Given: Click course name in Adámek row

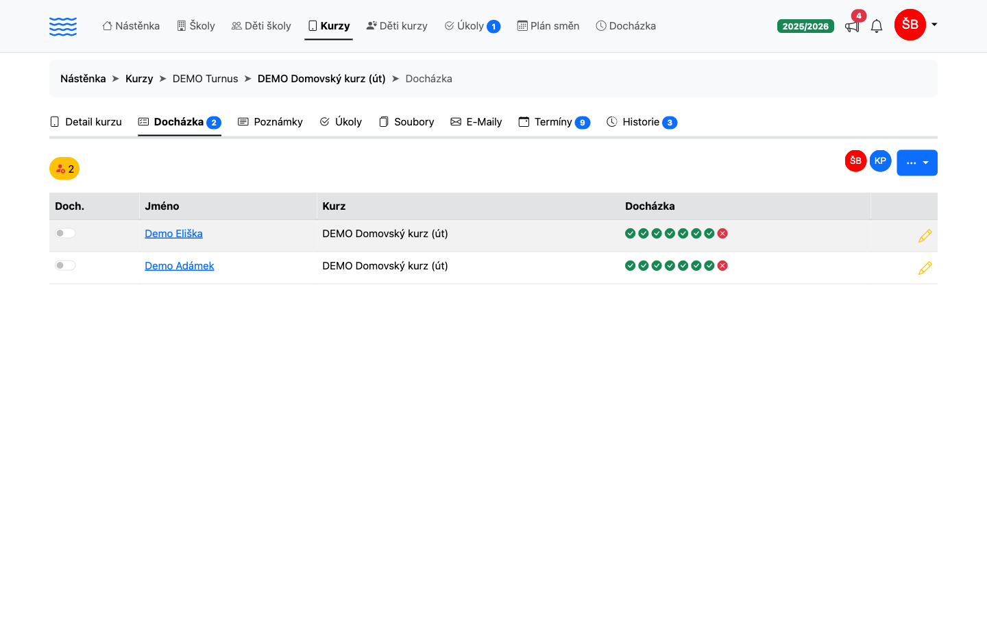Looking at the screenshot, I should [385, 266].
